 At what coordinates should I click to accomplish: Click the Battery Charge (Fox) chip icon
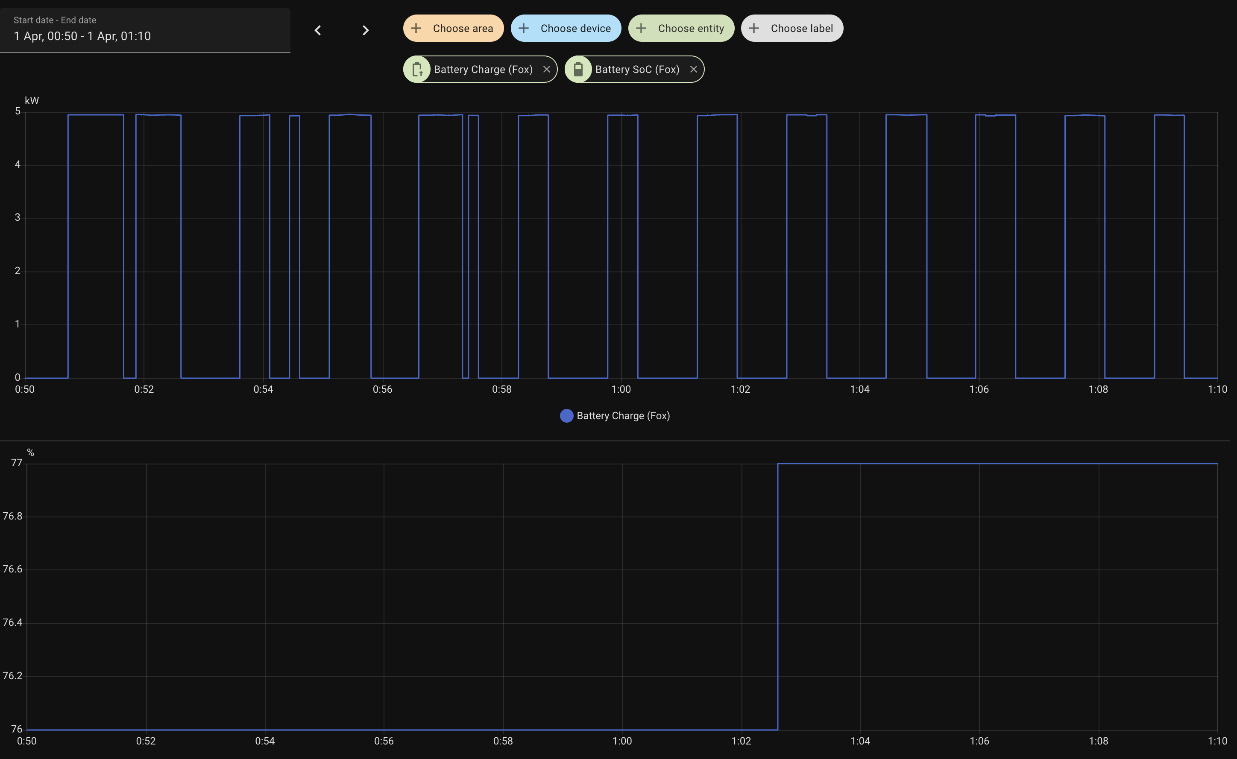point(417,69)
